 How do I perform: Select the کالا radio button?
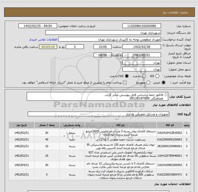click(157, 76)
